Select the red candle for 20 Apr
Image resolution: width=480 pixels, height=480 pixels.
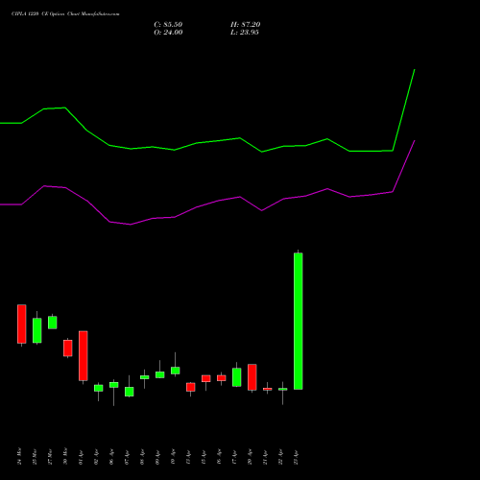click(x=252, y=377)
